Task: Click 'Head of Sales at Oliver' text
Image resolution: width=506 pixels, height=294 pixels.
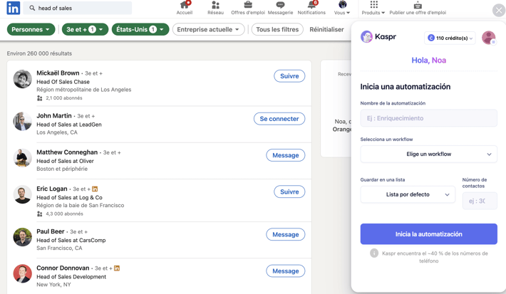Action: click(65, 161)
